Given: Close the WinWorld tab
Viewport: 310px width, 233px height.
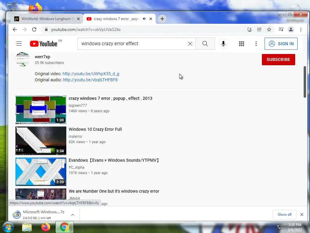Looking at the screenshot, I should [x=78, y=19].
